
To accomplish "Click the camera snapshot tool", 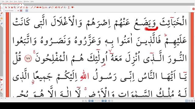I will 56,8.
